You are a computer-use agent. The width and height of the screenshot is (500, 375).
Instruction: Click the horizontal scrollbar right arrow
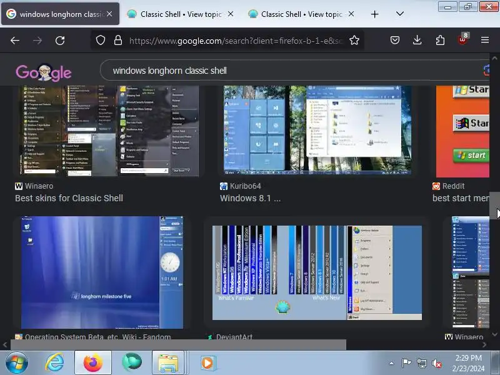(x=485, y=345)
